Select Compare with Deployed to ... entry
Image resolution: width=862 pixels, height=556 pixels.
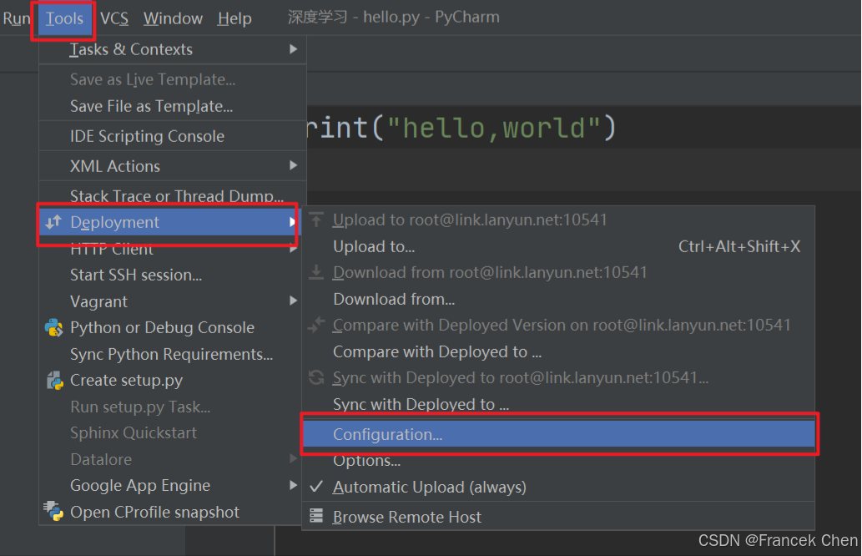[x=558, y=351]
